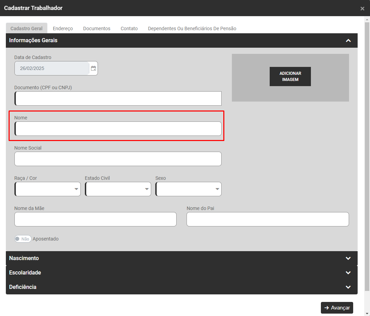370x316 pixels.
Task: Expand the Escolaridade section
Action: click(x=348, y=273)
